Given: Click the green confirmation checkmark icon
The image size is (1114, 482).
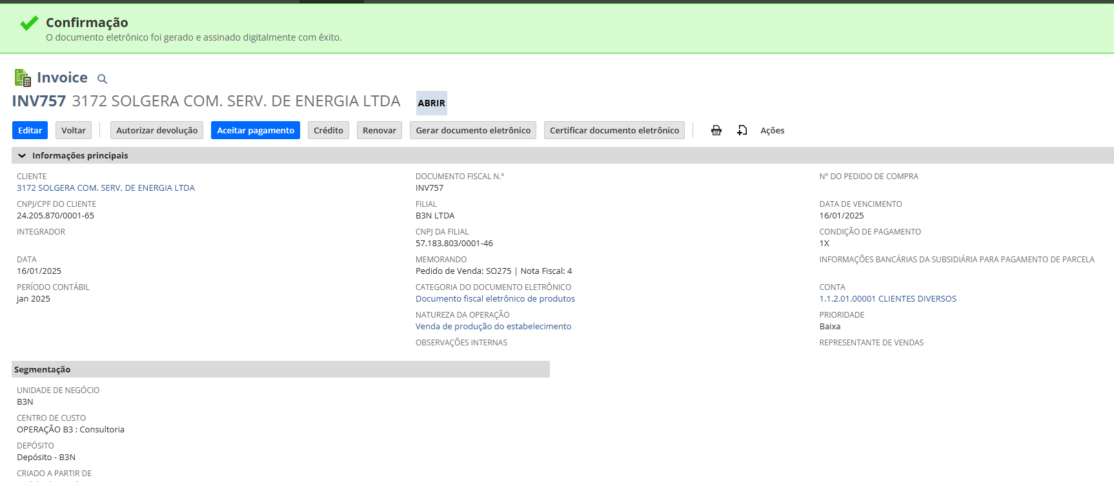Looking at the screenshot, I should click(29, 24).
